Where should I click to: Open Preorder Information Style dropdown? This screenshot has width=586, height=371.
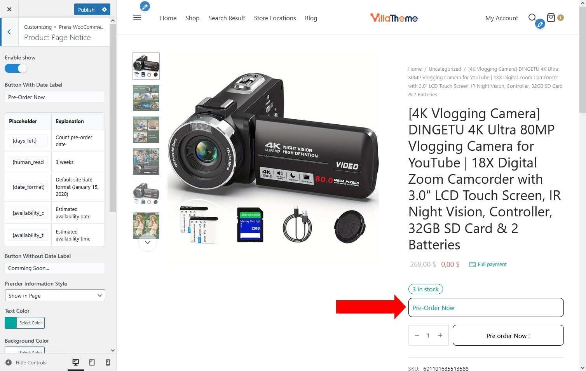[55, 296]
